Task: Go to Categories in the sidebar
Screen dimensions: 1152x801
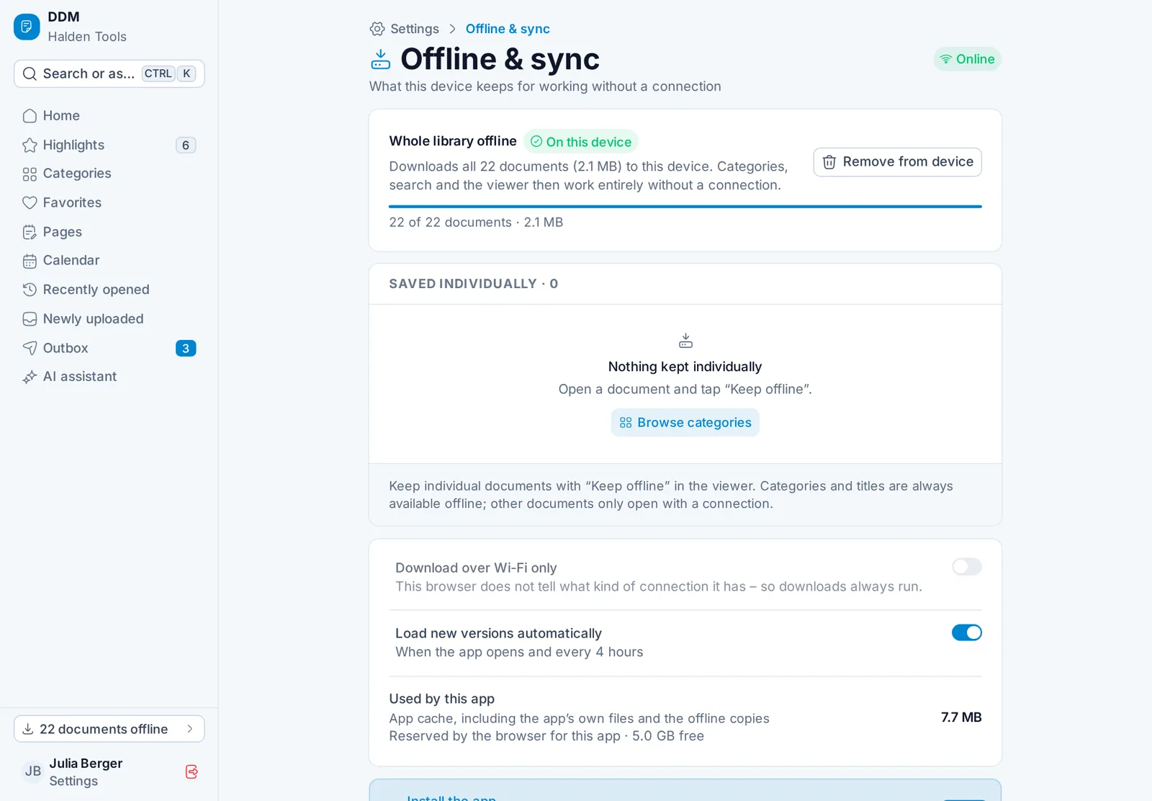Action: [x=109, y=174]
